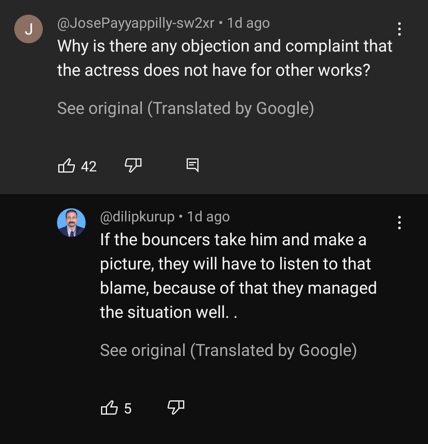Click the "1d ago" timestamp on JosePayyappilly's comment

pos(249,23)
